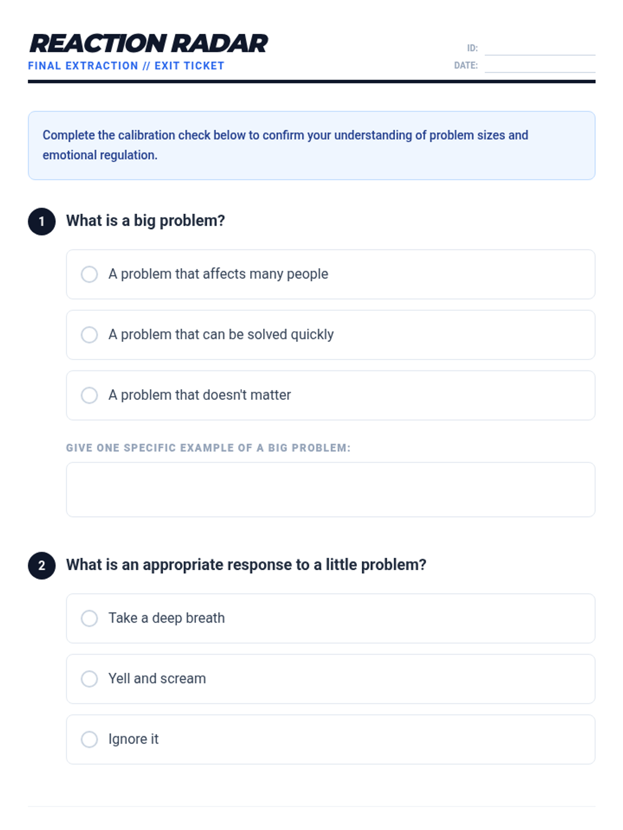Click the ID field label
Image resolution: width=623 pixels, height=830 pixels.
point(472,48)
